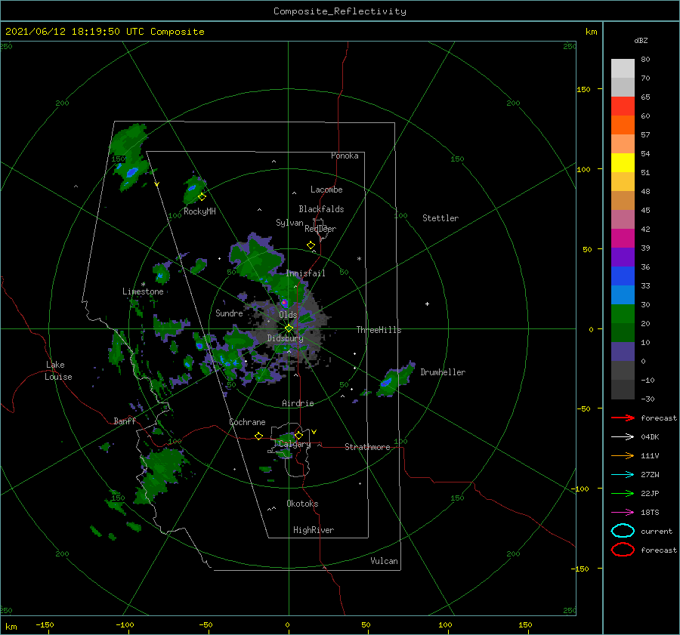Click the red forecast arrow in legend
Screen dimensions: 680x635
tap(623, 418)
